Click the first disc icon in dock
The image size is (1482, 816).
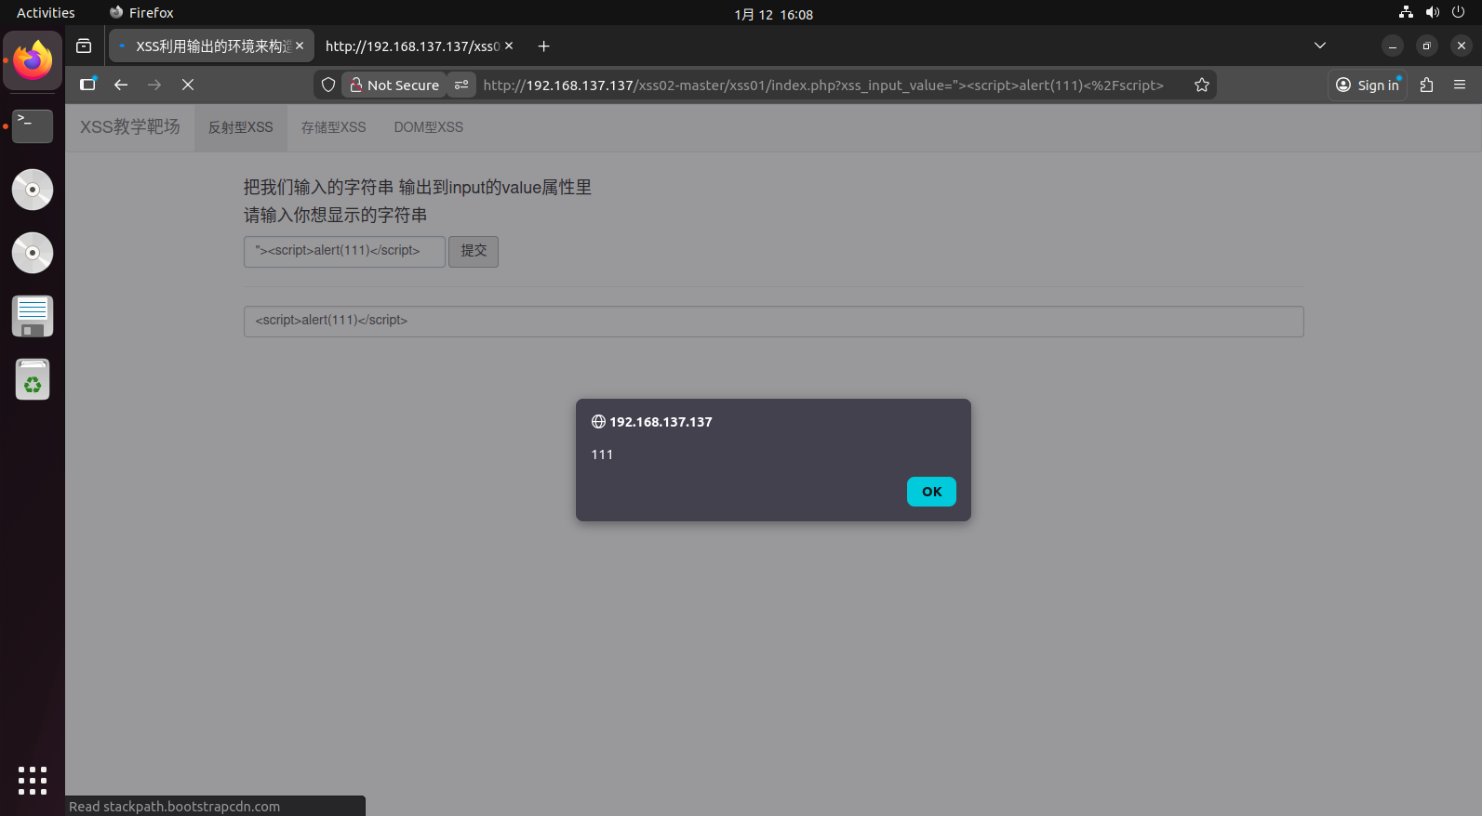(33, 190)
